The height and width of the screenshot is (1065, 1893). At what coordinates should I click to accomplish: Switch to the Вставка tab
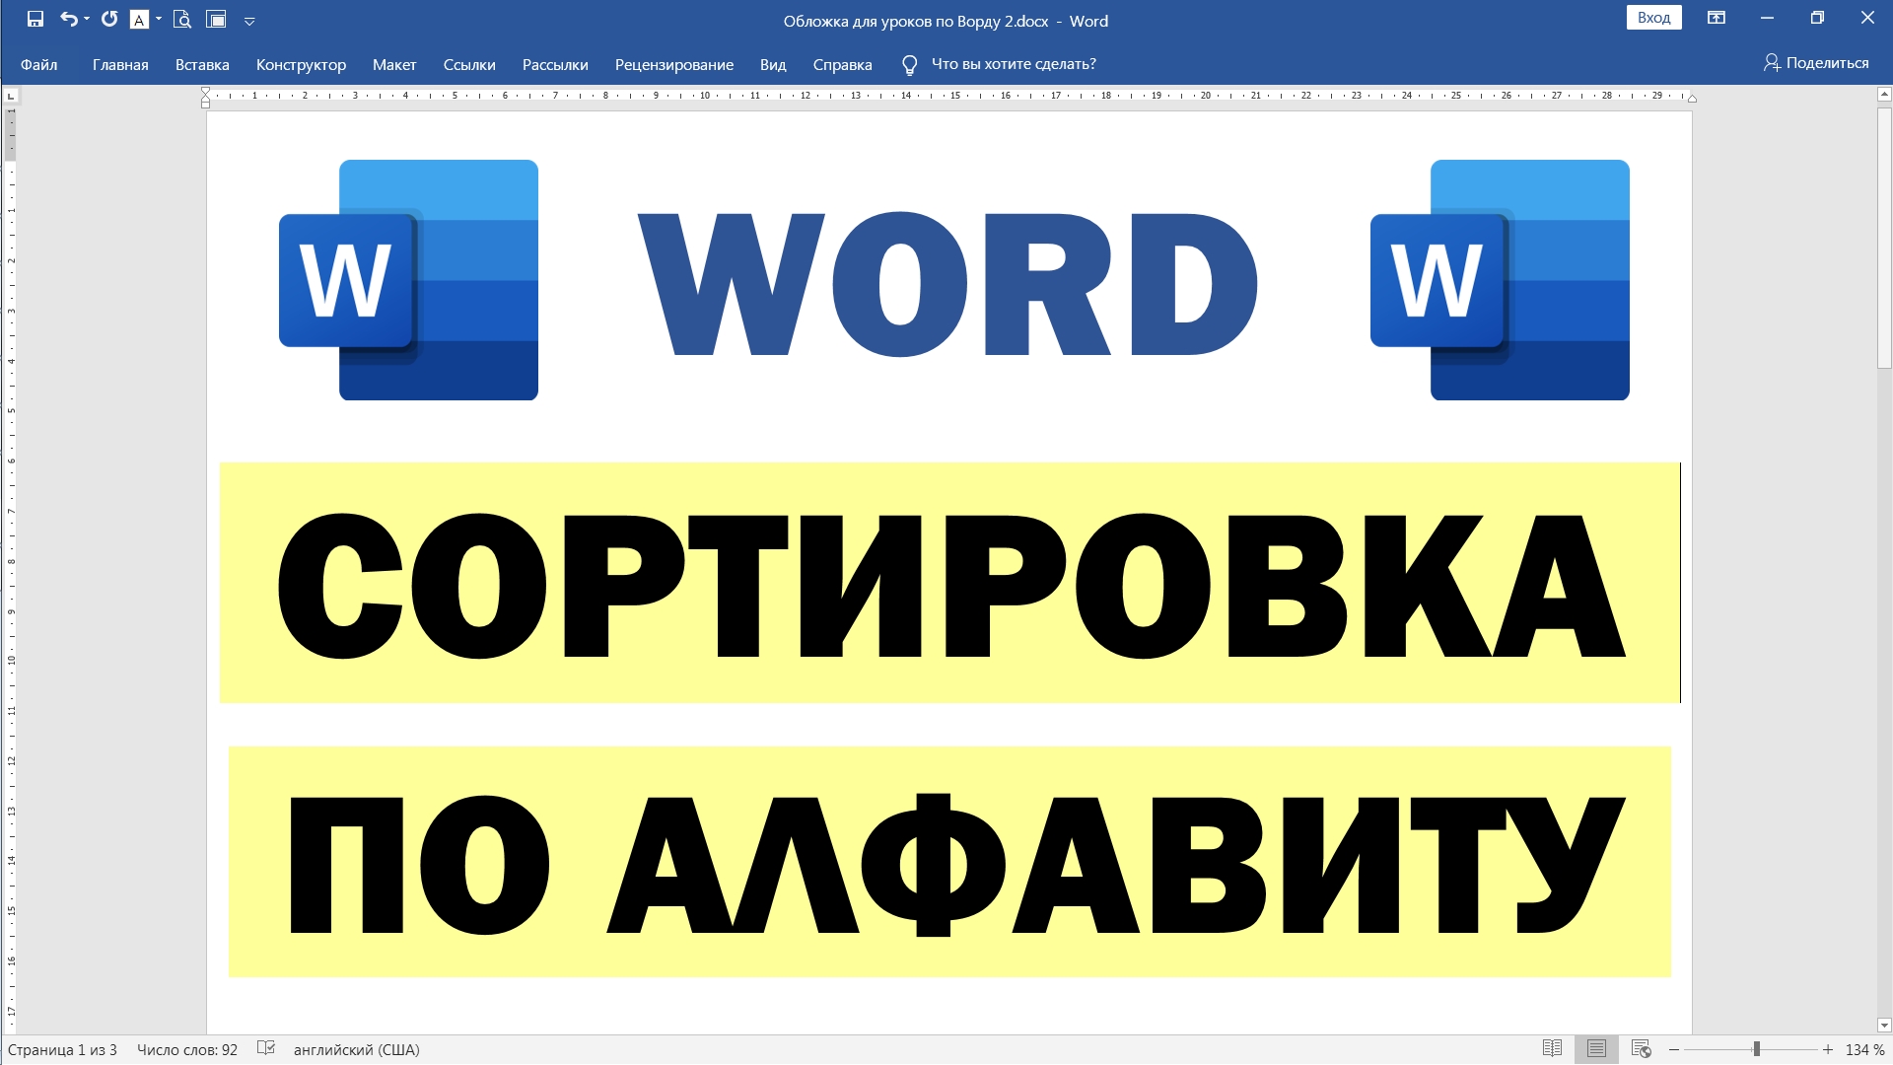click(x=202, y=64)
